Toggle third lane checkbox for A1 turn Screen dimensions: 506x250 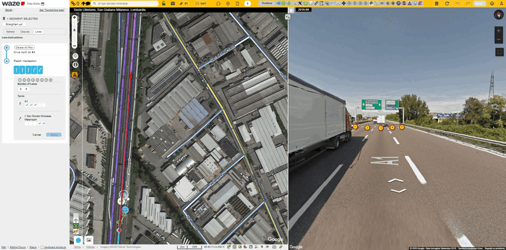(x=35, y=105)
